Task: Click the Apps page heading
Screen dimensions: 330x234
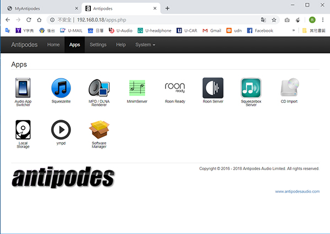Action: click(x=19, y=64)
